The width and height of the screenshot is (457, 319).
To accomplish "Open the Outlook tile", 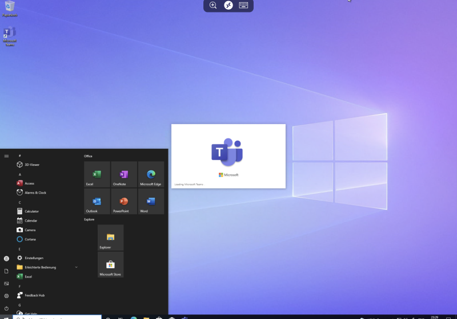I will tap(97, 202).
